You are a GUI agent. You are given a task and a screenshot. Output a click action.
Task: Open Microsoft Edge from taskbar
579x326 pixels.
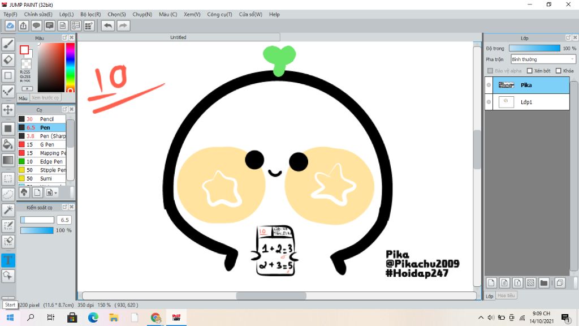(x=93, y=318)
